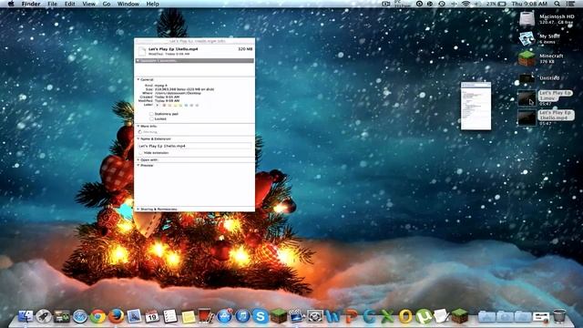Open the Go menu

[107, 4]
